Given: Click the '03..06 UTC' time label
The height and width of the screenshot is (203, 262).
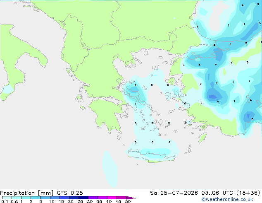Looking at the screenshot, I should point(217,193).
